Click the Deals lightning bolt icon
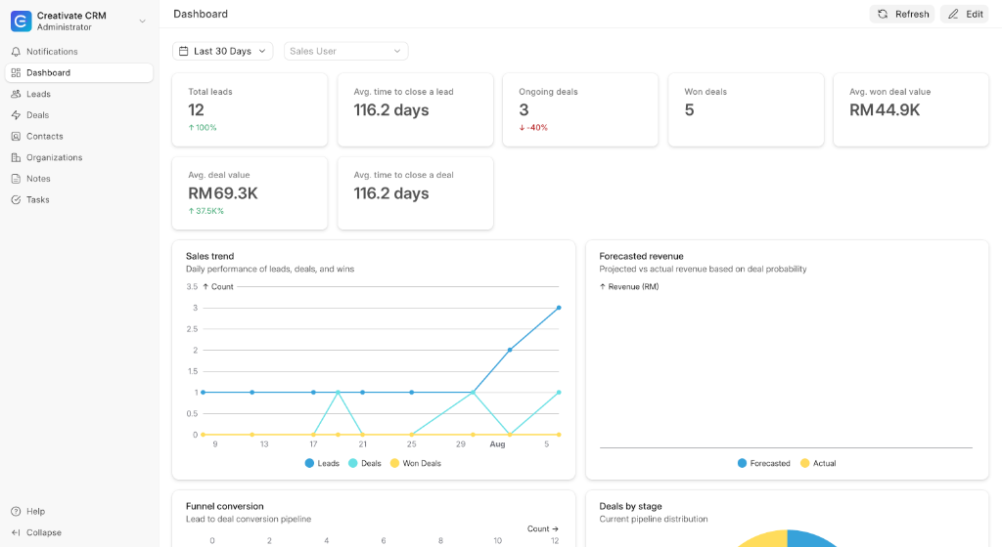Screen dimensions: 1002x547 16,115
